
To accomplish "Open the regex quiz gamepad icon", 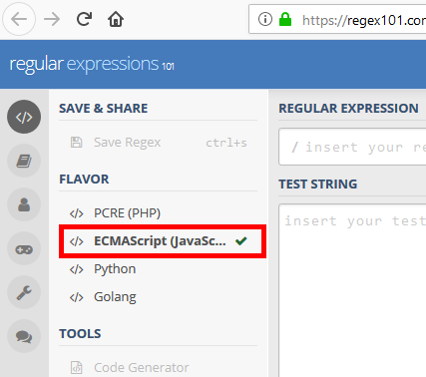I will point(24,248).
